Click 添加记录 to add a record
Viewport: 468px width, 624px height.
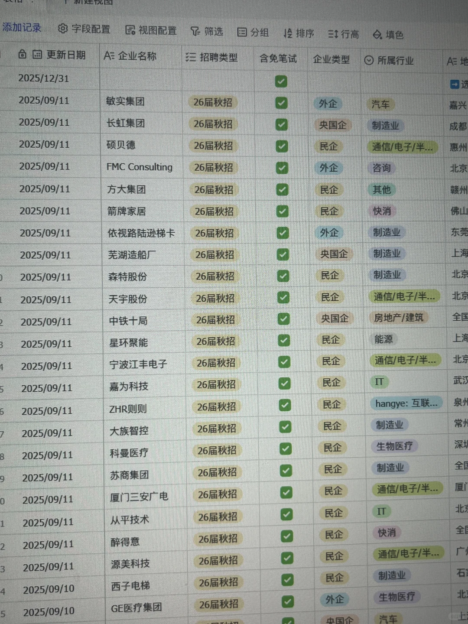[x=22, y=27]
